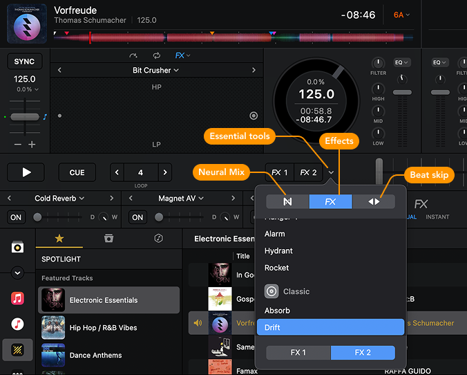Expand the sidebar sources chevron

click(x=17, y=273)
